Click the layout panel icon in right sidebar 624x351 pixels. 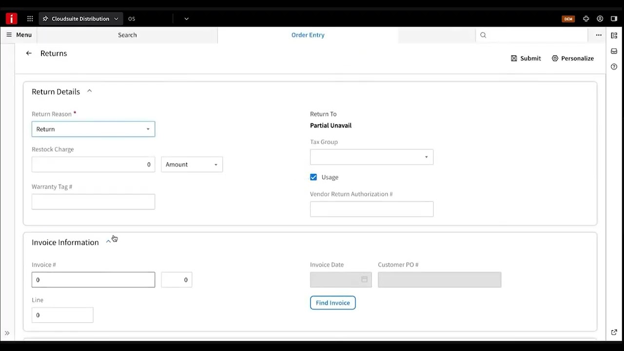pyautogui.click(x=614, y=35)
